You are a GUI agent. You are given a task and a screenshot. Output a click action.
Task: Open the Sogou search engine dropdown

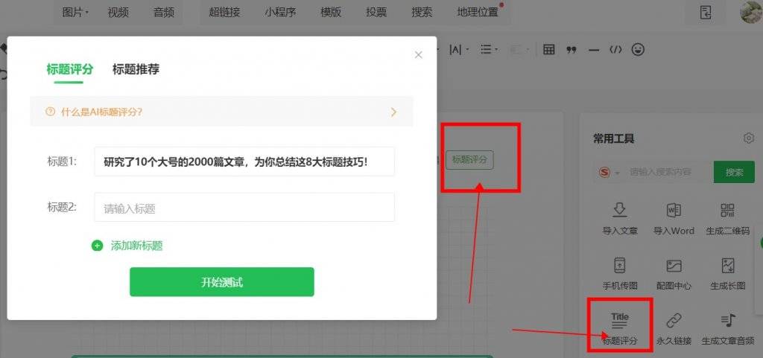tap(610, 173)
